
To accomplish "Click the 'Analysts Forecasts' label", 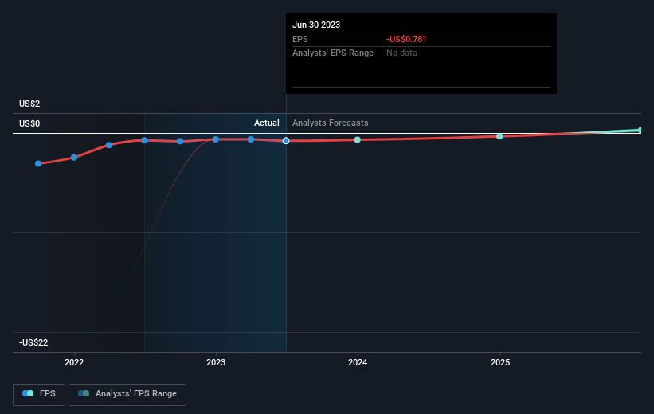I will (x=331, y=123).
